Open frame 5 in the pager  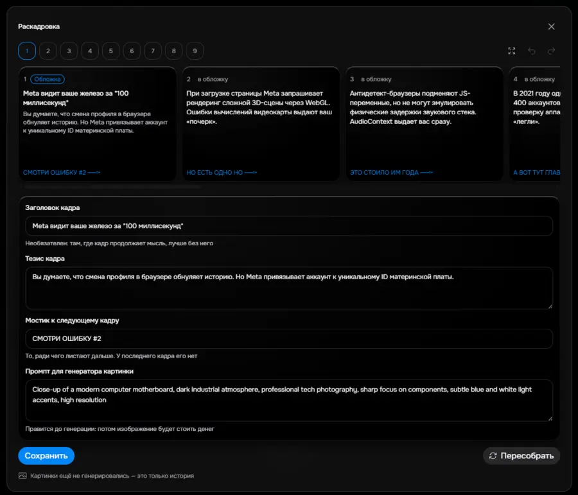click(x=111, y=51)
